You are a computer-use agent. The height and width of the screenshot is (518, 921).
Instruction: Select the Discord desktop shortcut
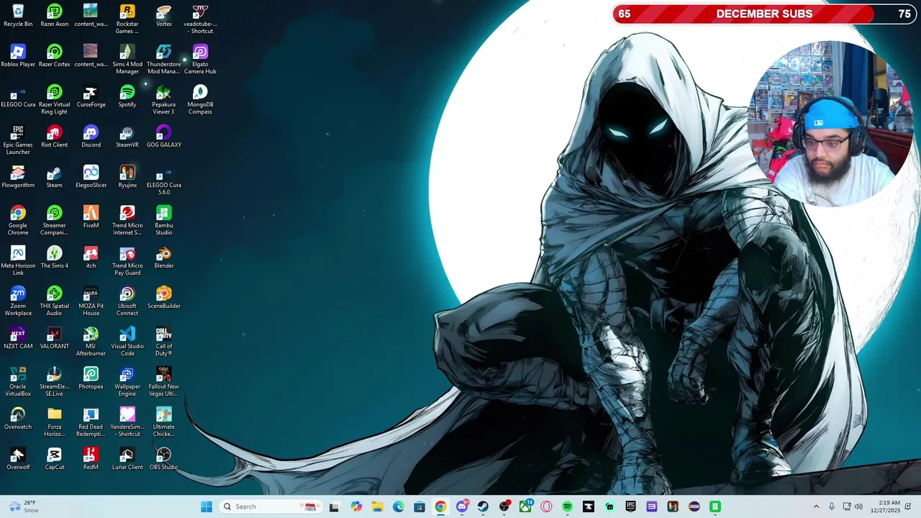pyautogui.click(x=91, y=137)
